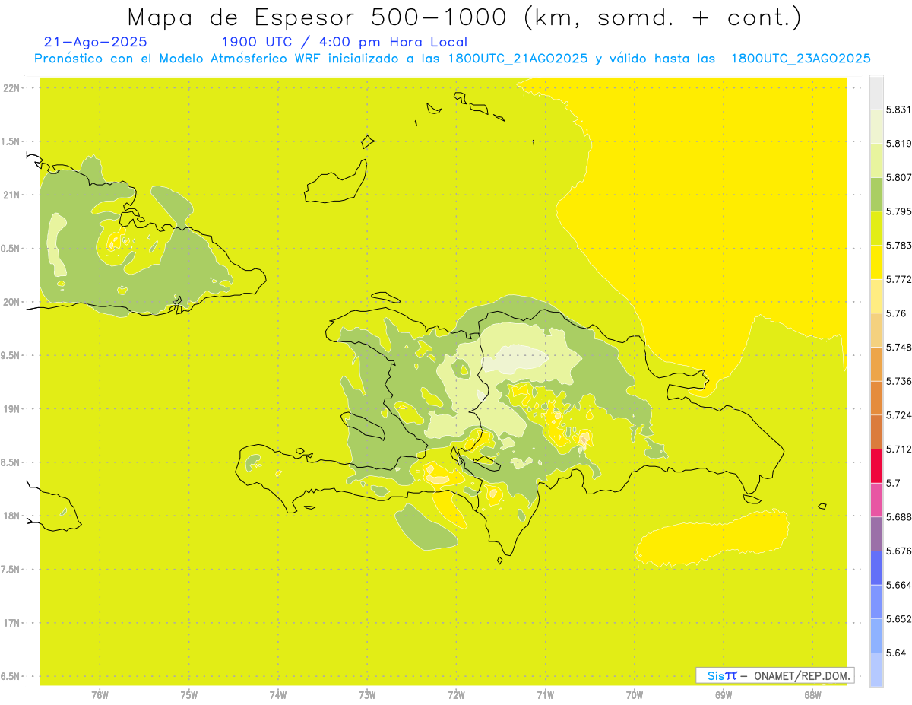Select the legend value 5.724
Viewport: 912px width, 705px height.
(x=899, y=414)
